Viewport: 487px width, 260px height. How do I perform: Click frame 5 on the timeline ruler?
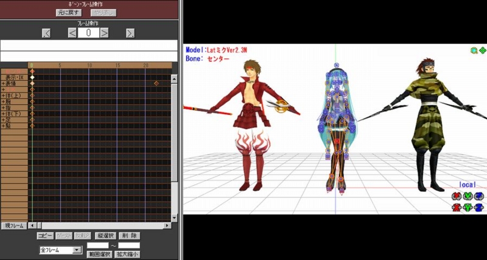60,65
